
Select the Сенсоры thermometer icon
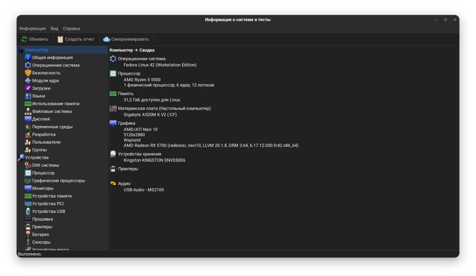[28, 242]
